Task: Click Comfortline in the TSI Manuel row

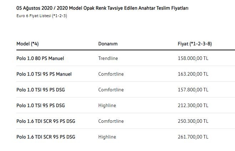Action: click(111, 74)
